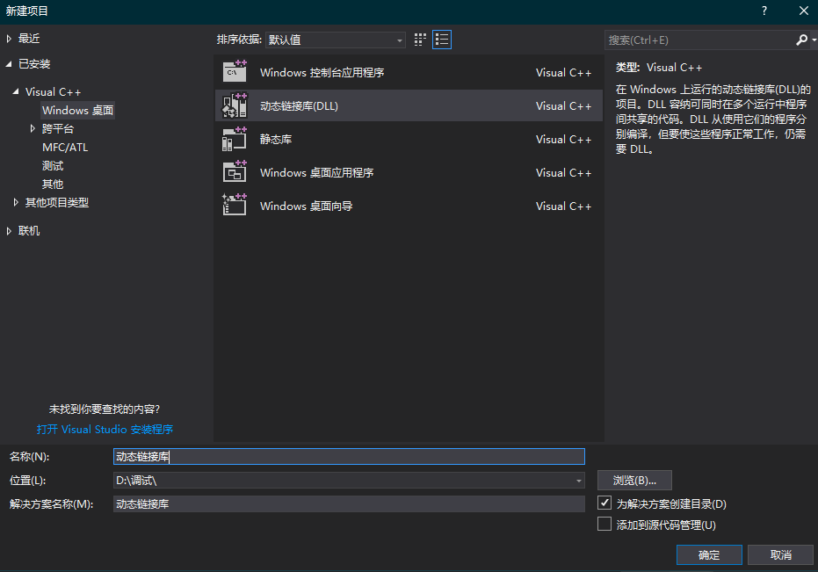Image resolution: width=818 pixels, height=572 pixels.
Task: Click the 搜索(Ctrl+E) search box
Action: [699, 40]
